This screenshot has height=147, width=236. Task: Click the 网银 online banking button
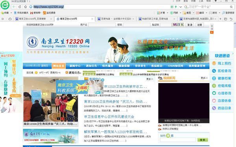tap(174, 13)
